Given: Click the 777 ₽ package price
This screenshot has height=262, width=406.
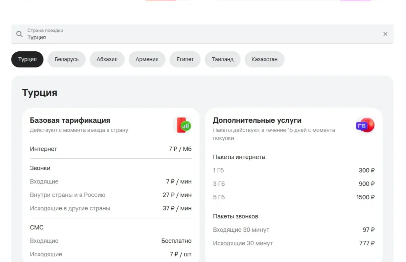Looking at the screenshot, I should (x=367, y=243).
